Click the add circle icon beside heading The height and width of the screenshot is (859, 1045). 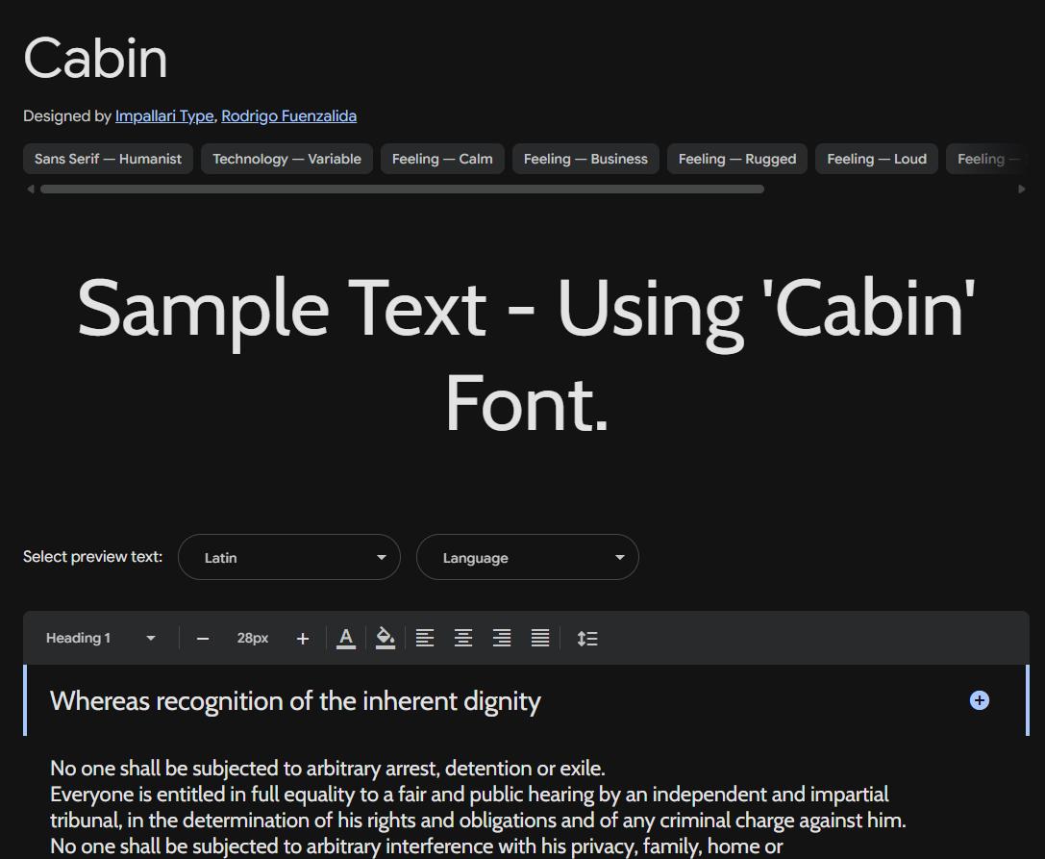979,700
